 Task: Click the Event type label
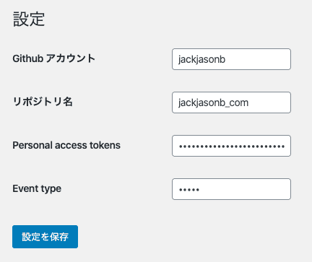tap(37, 189)
